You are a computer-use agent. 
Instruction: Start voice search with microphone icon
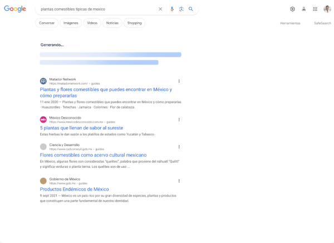tap(172, 9)
